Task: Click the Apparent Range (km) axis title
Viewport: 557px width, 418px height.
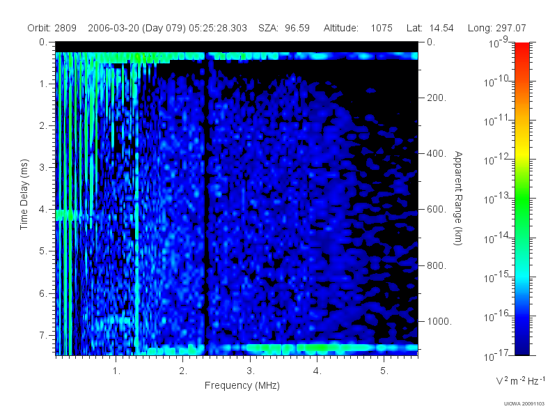Action: [458, 198]
